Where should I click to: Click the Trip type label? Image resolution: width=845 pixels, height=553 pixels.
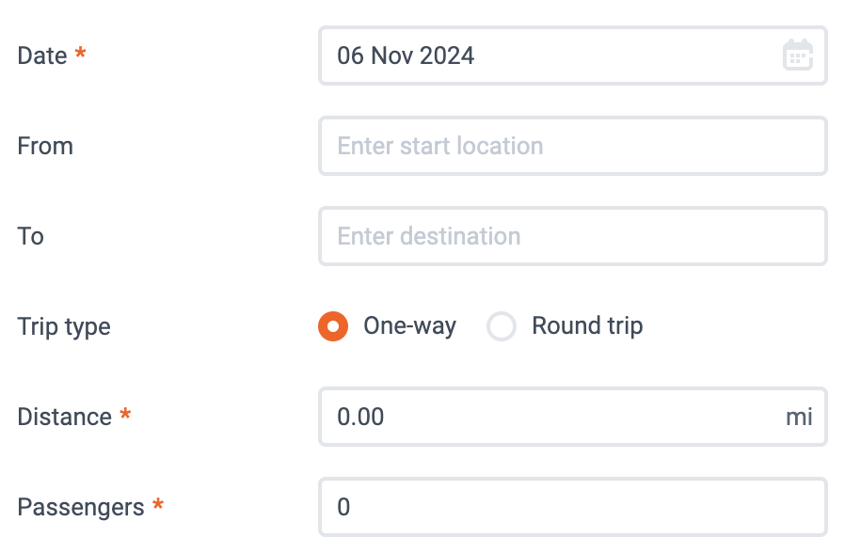(x=64, y=327)
